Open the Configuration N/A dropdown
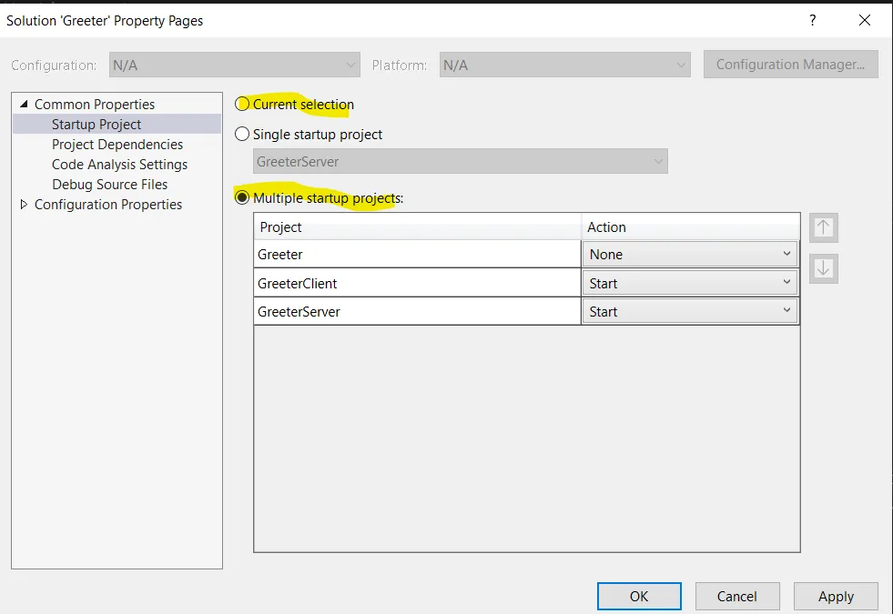The width and height of the screenshot is (893, 614). click(235, 65)
